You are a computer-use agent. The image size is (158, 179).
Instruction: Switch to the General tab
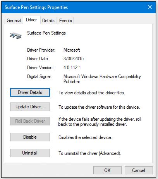(x=14, y=21)
